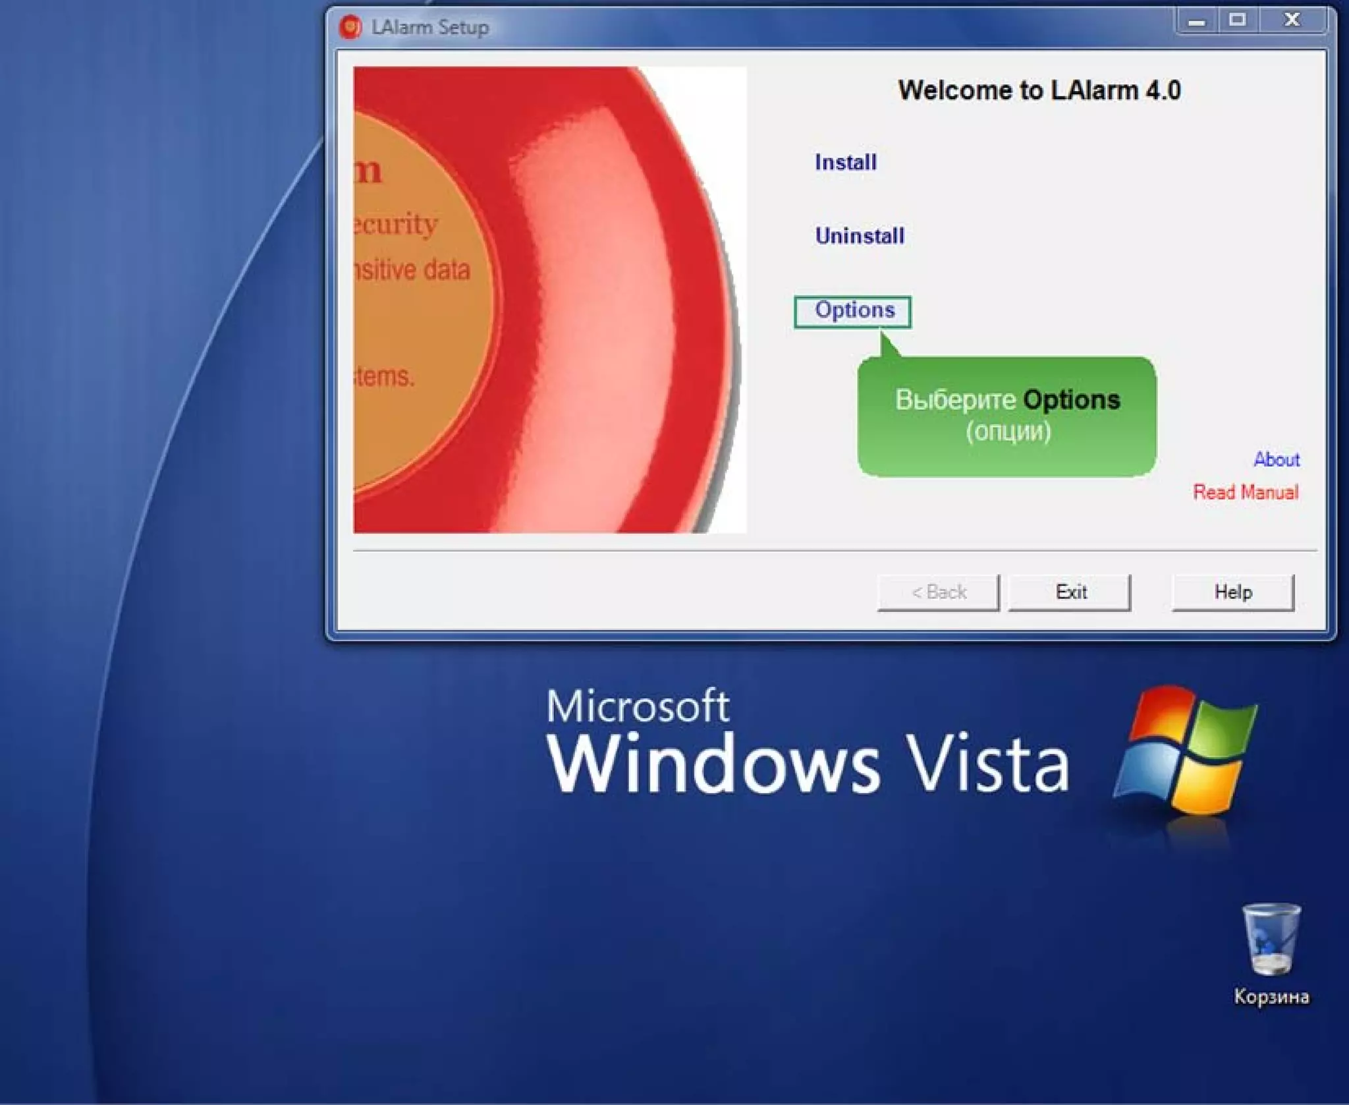Open the highlighted Options link
This screenshot has height=1105, width=1349.
pos(854,310)
